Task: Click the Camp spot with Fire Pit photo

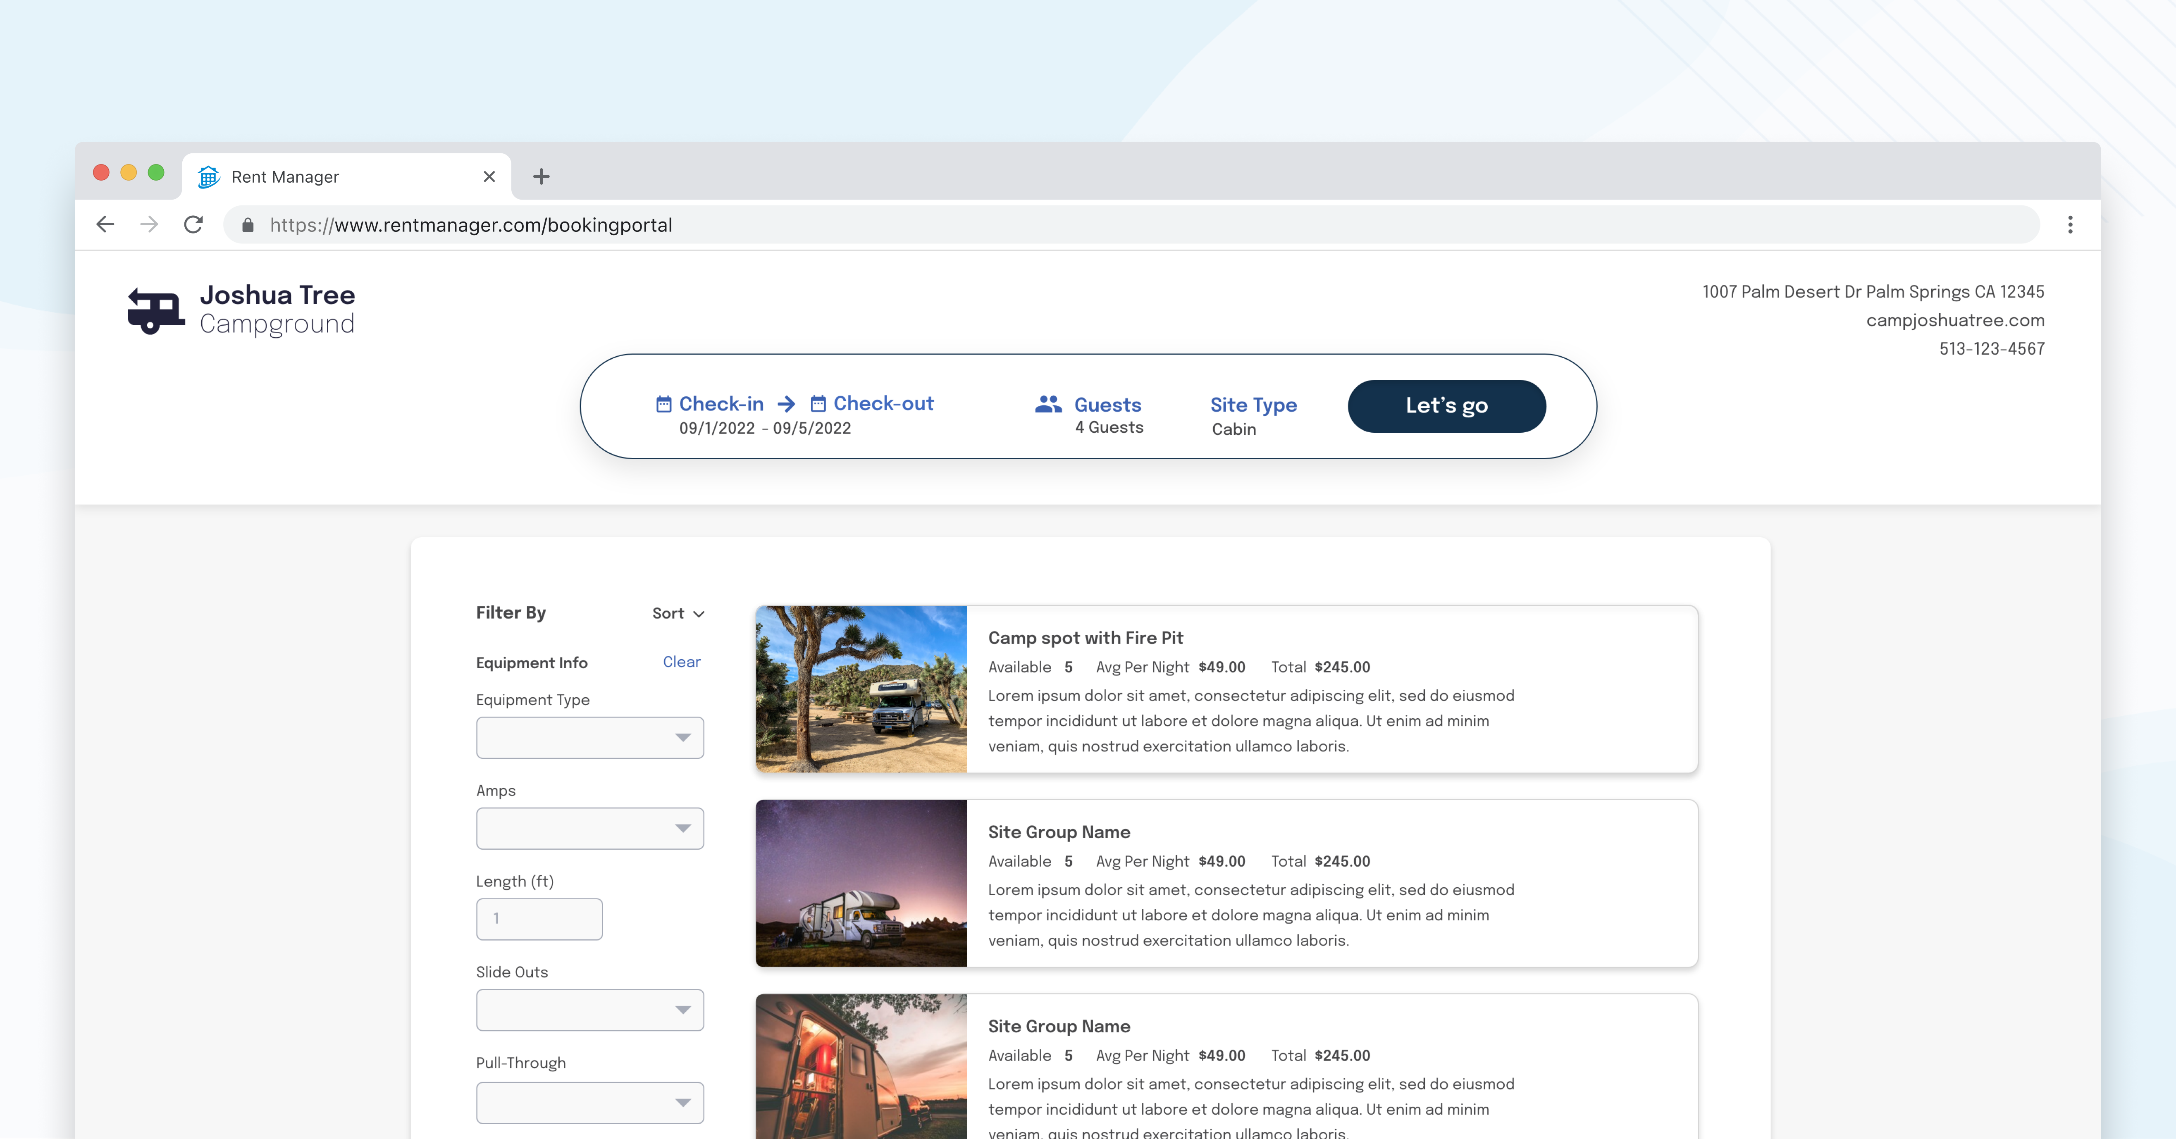Action: [x=861, y=689]
